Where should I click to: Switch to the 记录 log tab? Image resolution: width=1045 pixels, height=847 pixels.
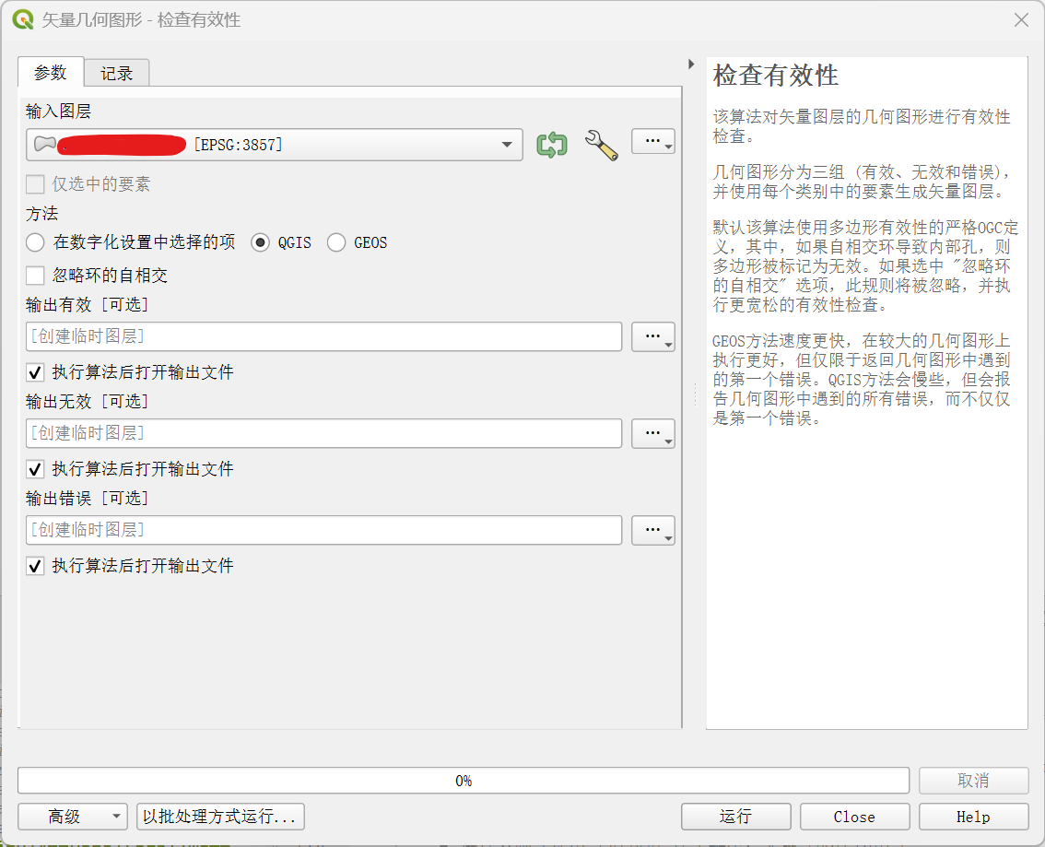[117, 74]
